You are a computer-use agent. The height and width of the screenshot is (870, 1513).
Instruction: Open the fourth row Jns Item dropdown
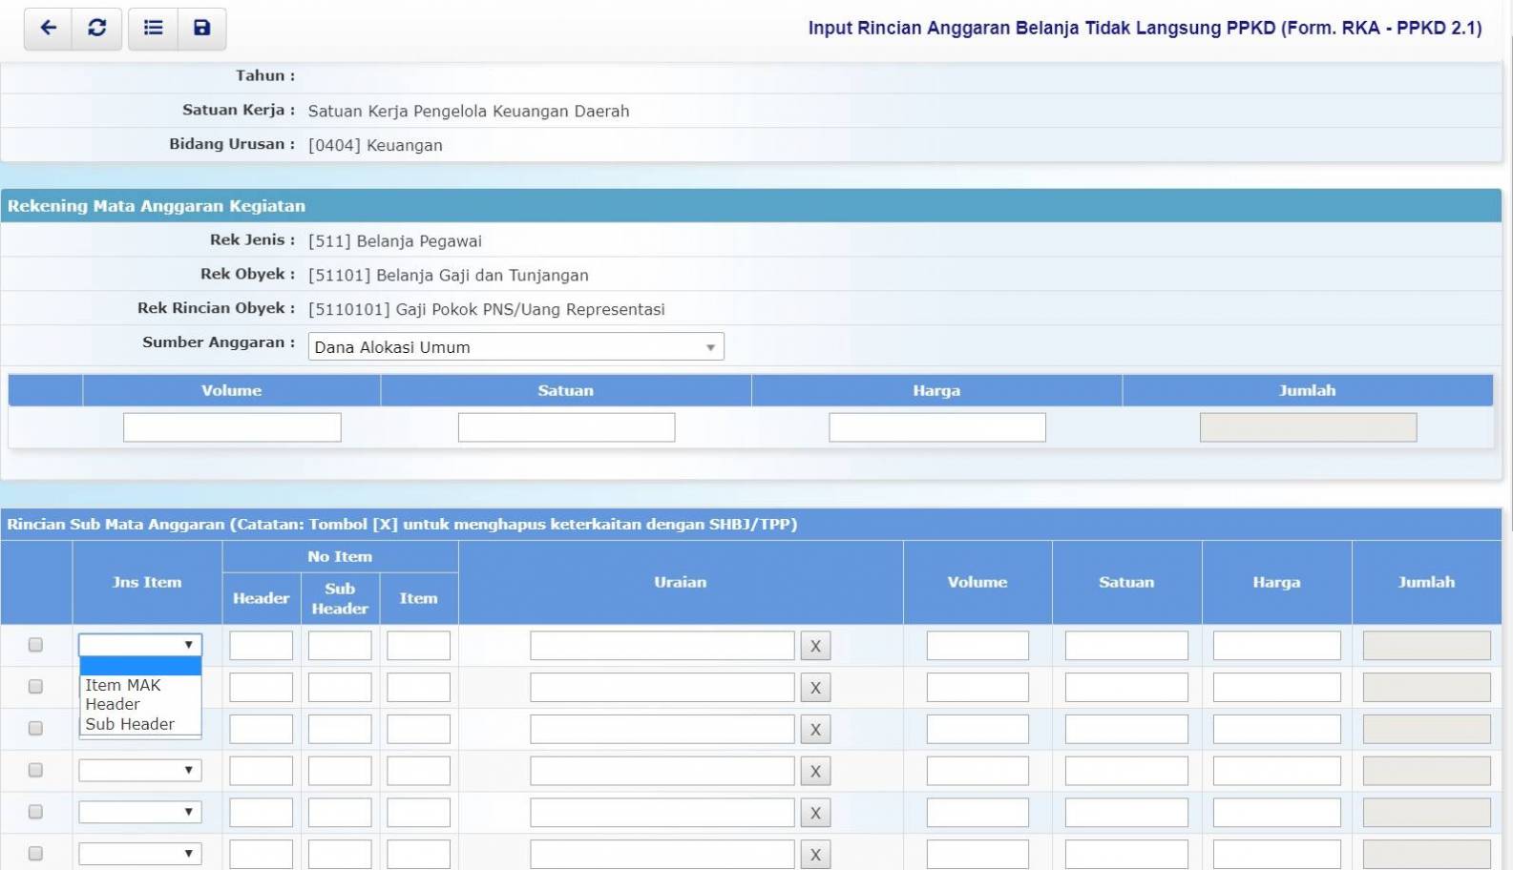[140, 770]
